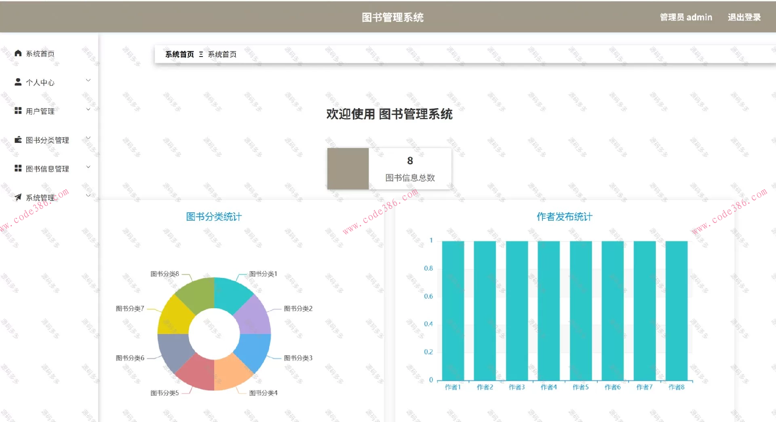Viewport: 776px width, 422px height.
Task: Open the 图书信息管理 menu item
Action: pyautogui.click(x=47, y=169)
